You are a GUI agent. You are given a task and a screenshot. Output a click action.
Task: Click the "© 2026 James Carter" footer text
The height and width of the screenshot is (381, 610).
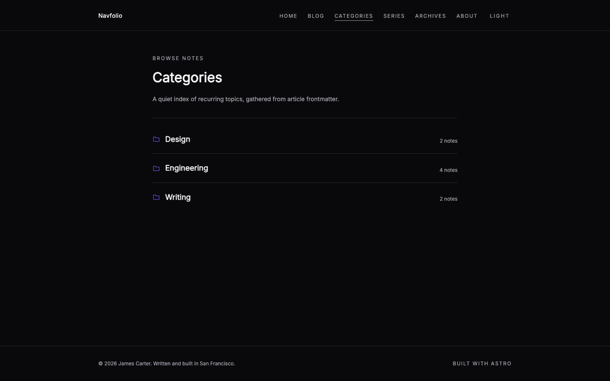(166, 364)
